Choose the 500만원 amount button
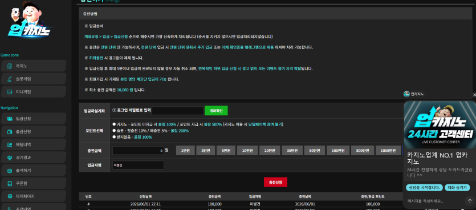 click(x=363, y=151)
